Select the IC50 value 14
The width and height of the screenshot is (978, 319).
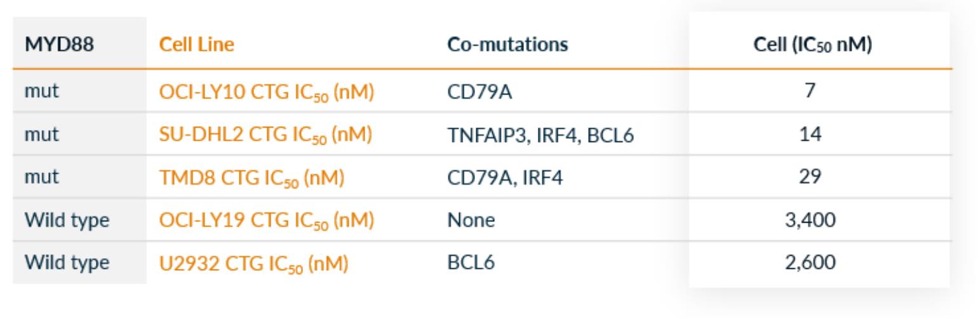[x=819, y=134]
